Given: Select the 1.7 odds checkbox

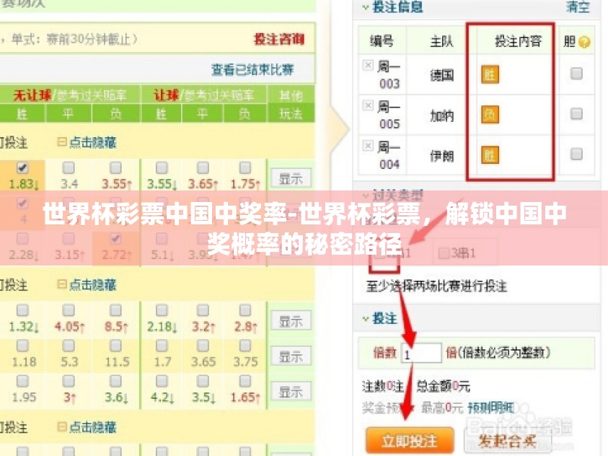Looking at the screenshot, I should 162,346.
